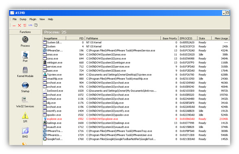The height and width of the screenshot is (154, 239).
Task: Select the lsass.exe row name
Action: (52, 71)
